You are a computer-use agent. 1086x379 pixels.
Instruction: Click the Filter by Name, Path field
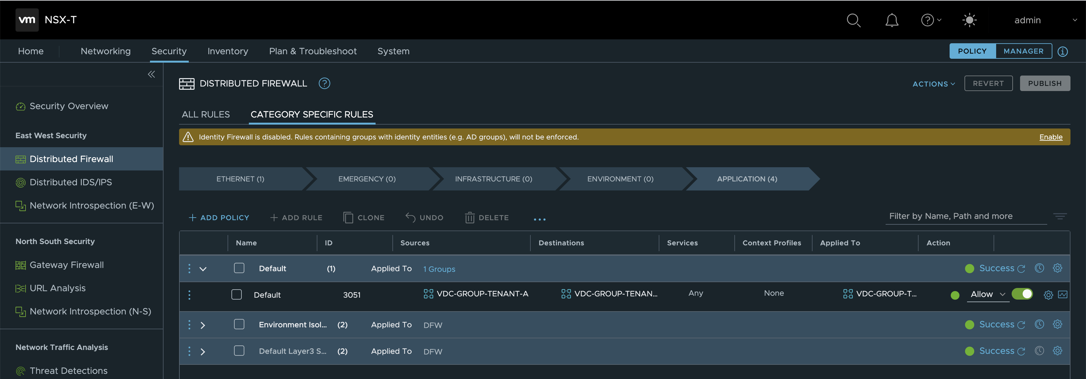tap(965, 216)
